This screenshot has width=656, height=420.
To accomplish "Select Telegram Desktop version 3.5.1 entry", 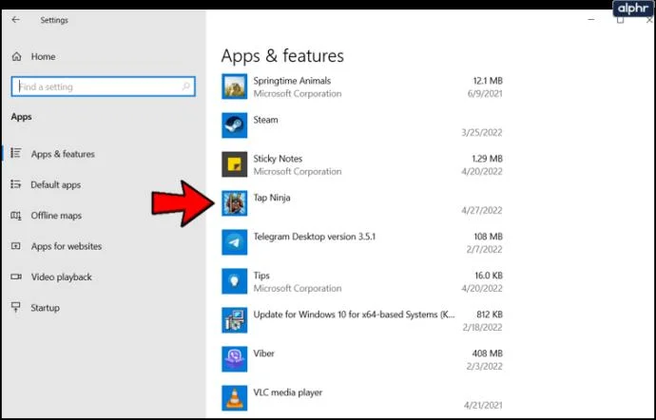I will click(x=314, y=237).
